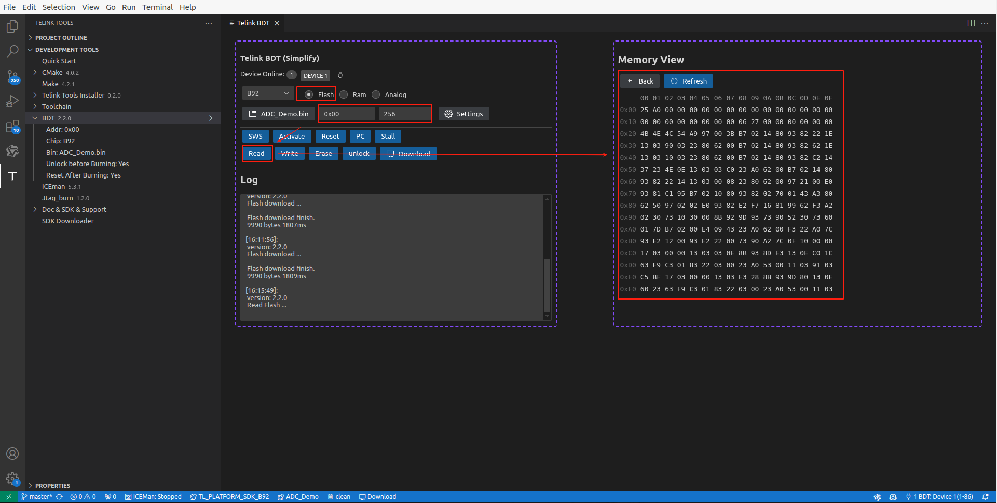Open the Search view icon
Screen dimensions: 997x503
(x=12, y=51)
